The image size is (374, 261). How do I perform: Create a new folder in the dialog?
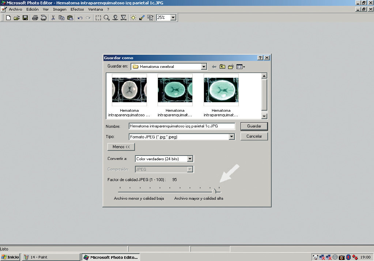[x=231, y=67]
